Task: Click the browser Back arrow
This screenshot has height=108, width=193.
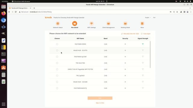Action: tap(9, 12)
